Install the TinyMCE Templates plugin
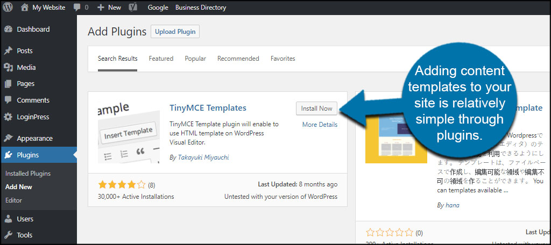Screen dimensions: 551x245 (316, 109)
